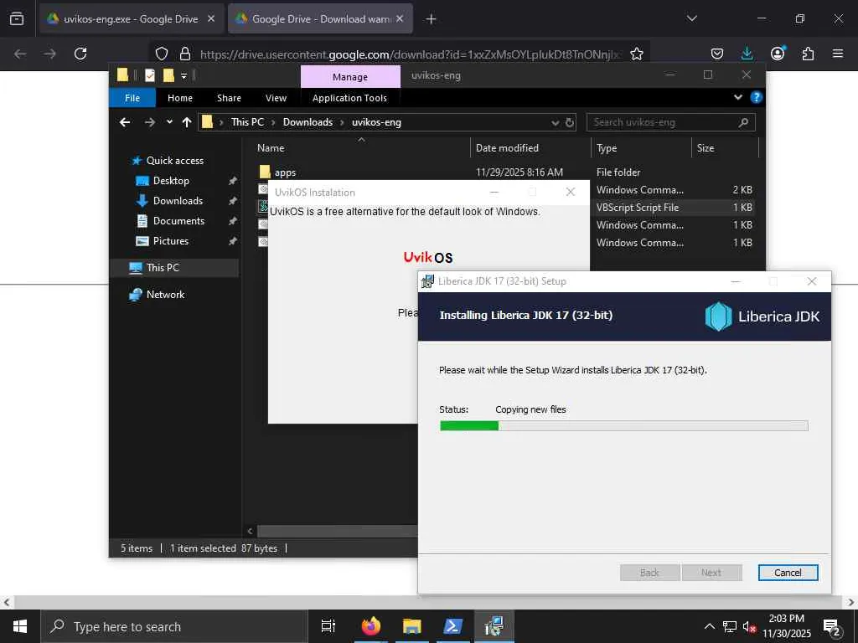Click the Firefox back arrow button
The width and height of the screenshot is (858, 643).
(x=20, y=54)
